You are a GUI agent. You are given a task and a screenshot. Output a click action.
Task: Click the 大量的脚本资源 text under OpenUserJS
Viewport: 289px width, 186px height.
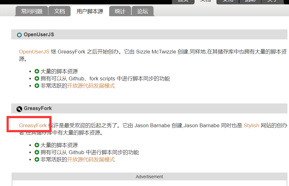tap(59, 71)
